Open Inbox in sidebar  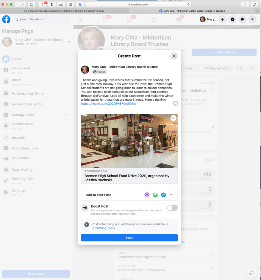coord(36,82)
